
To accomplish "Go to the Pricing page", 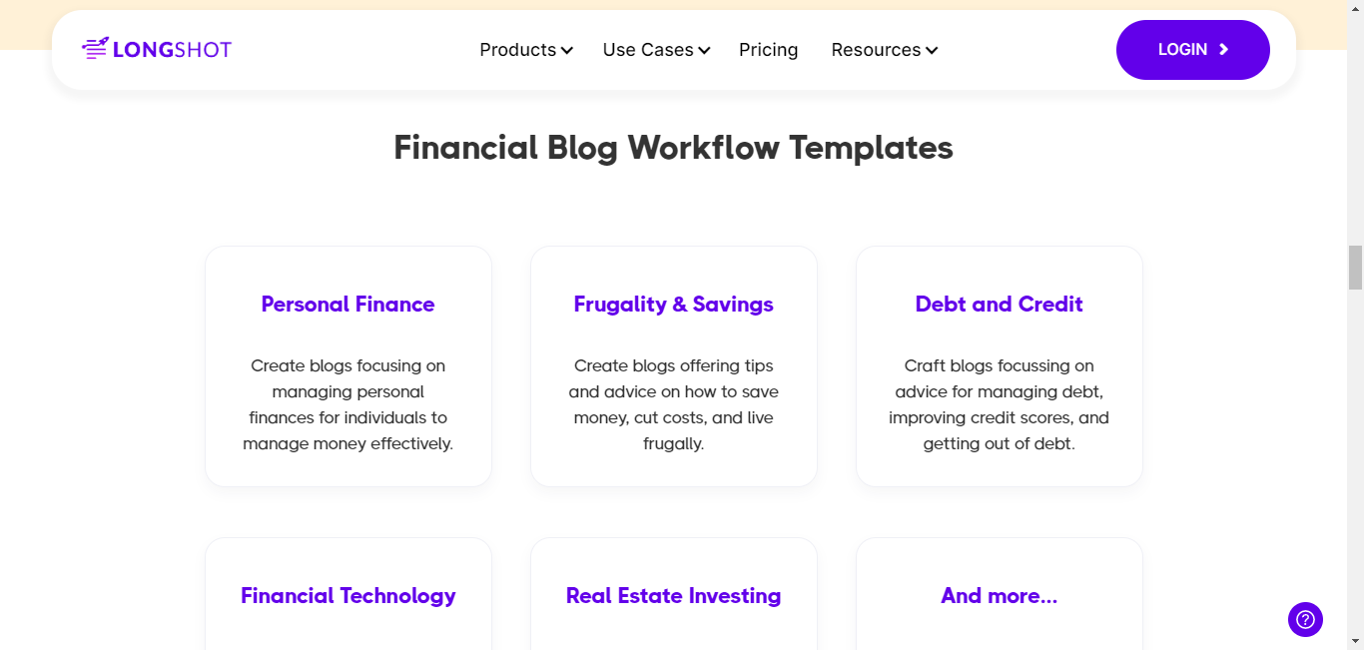I will click(x=769, y=50).
